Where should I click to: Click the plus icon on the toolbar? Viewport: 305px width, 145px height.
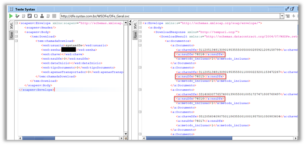click(x=294, y=16)
